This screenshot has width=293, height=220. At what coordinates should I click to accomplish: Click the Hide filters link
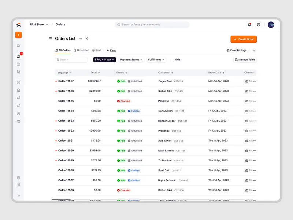(177, 59)
